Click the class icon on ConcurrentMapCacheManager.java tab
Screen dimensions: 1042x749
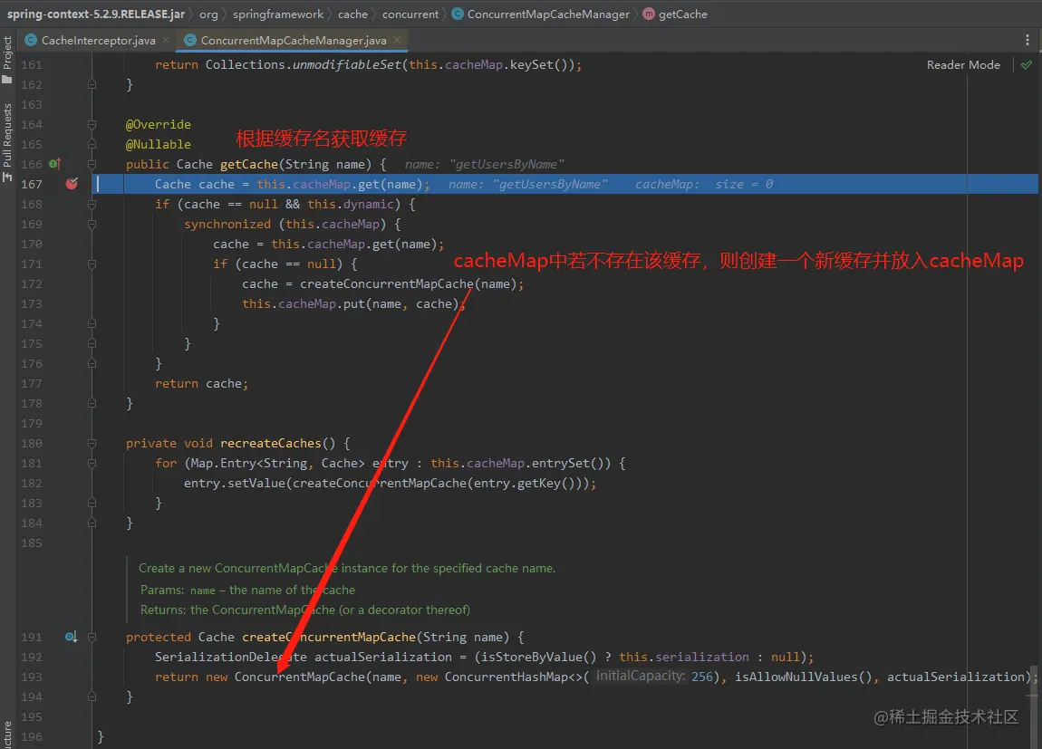coord(190,41)
